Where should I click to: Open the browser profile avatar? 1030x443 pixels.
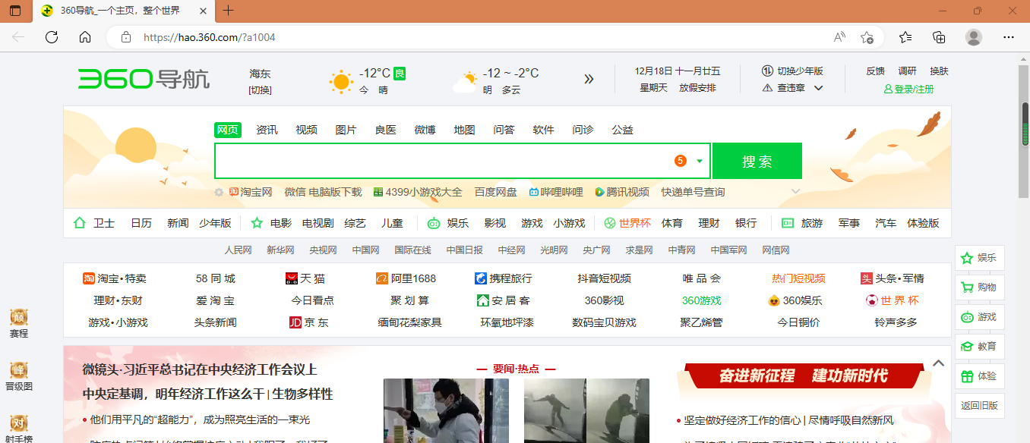974,37
